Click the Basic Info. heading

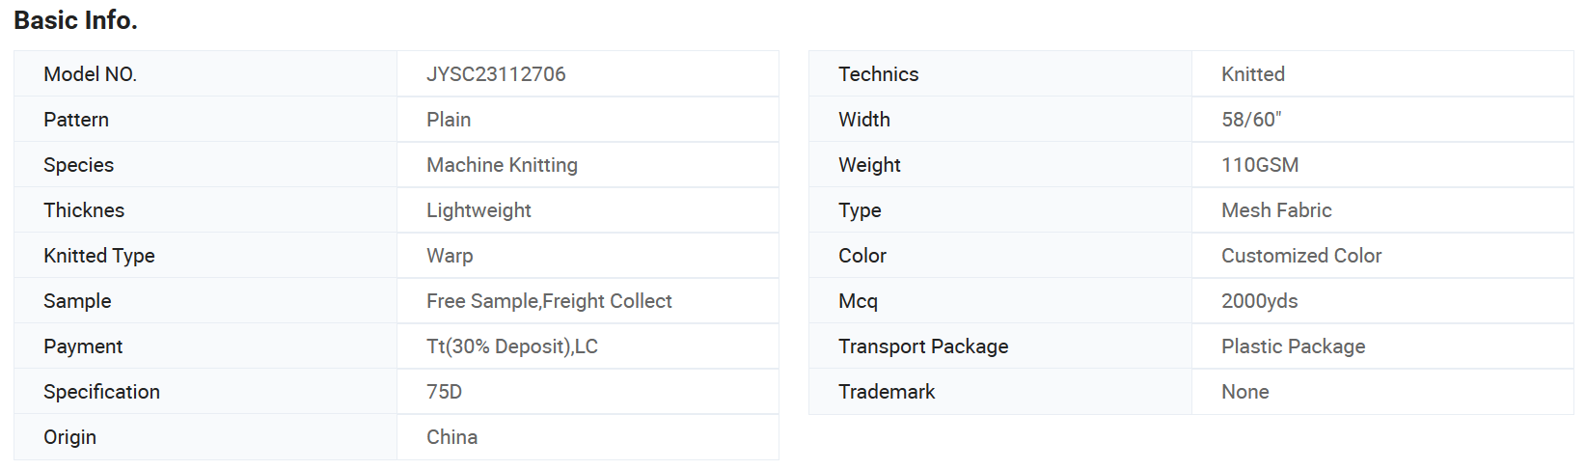[75, 20]
